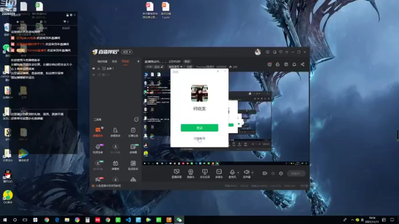The height and width of the screenshot is (224, 399).
Task: Click the layout grid icon in the preview toolbar
Action: tap(286, 65)
